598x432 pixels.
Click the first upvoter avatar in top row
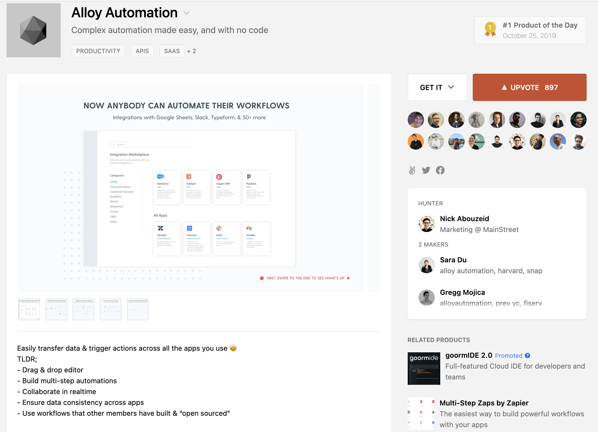416,120
